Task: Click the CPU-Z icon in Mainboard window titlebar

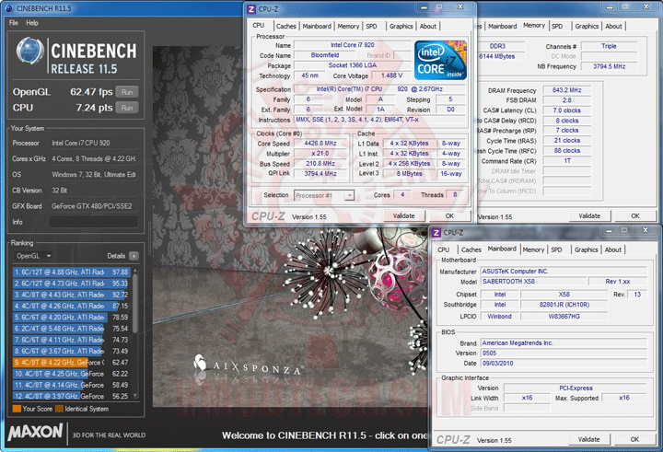Action: (x=436, y=233)
